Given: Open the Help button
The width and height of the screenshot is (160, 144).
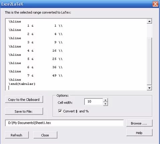Looking at the screenshot, I should [139, 133].
